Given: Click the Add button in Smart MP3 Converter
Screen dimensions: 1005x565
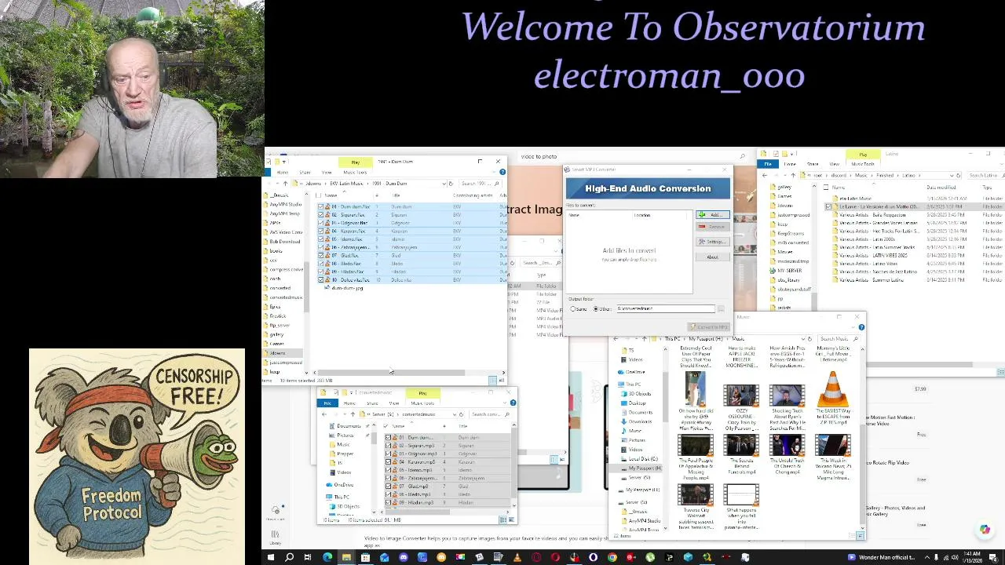Looking at the screenshot, I should pos(712,215).
